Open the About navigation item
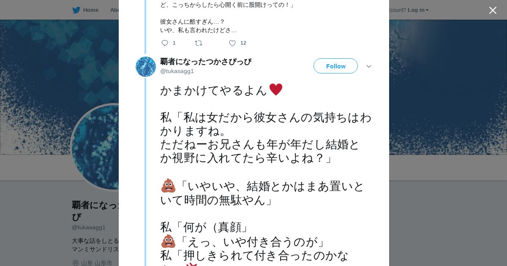This screenshot has height=266, width=507. tap(114, 10)
